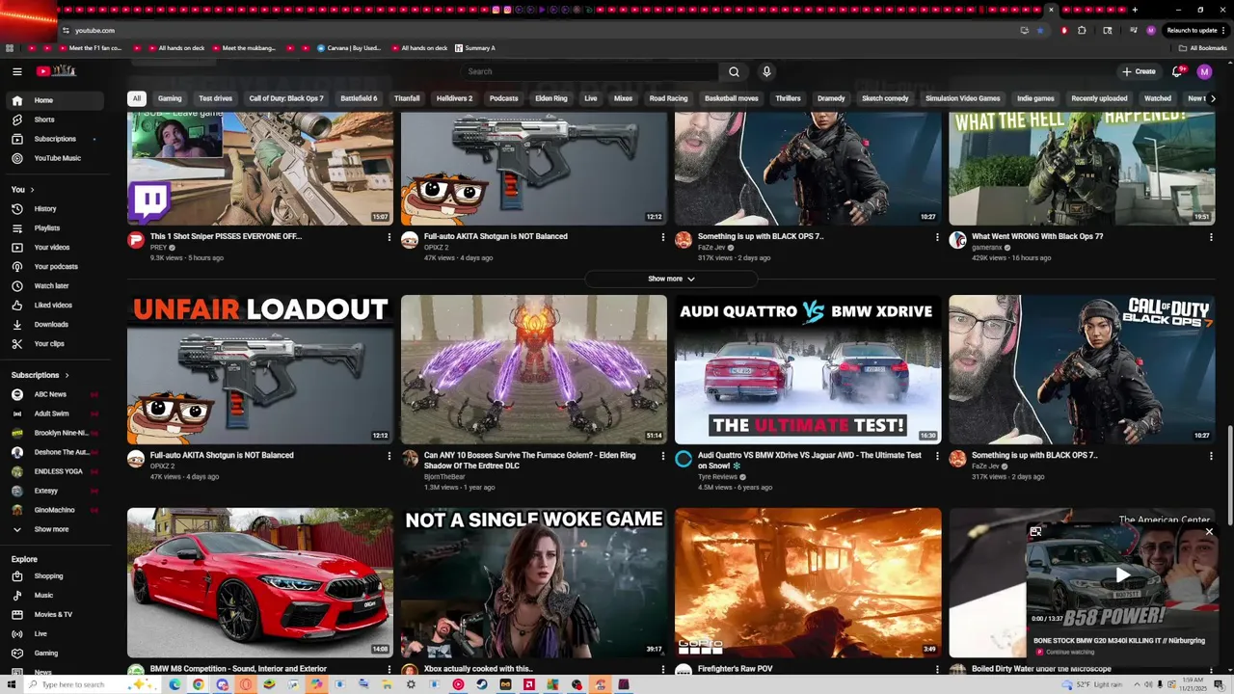
Task: Advance the category chips with the right arrow
Action: [1212, 98]
